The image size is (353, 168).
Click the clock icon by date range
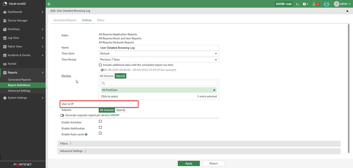[102, 70]
